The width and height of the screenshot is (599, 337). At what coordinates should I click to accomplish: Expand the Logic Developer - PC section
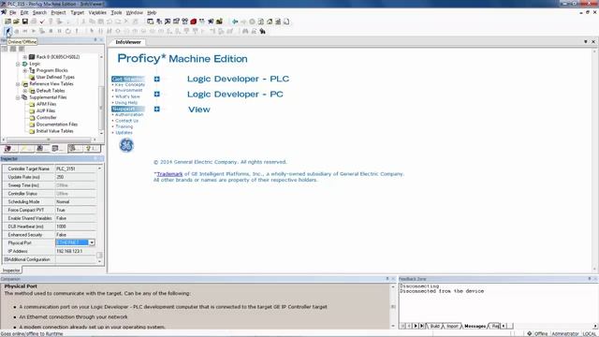pos(156,94)
